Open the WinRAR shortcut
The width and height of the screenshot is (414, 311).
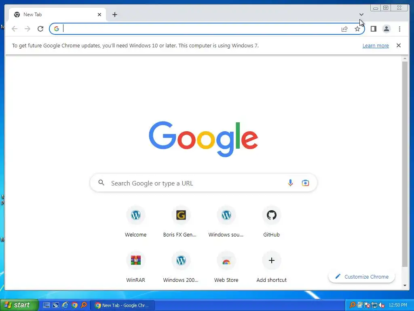(136, 267)
